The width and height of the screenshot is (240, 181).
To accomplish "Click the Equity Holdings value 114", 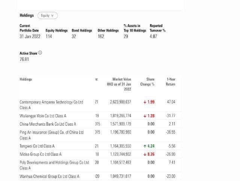I will coord(49,36).
